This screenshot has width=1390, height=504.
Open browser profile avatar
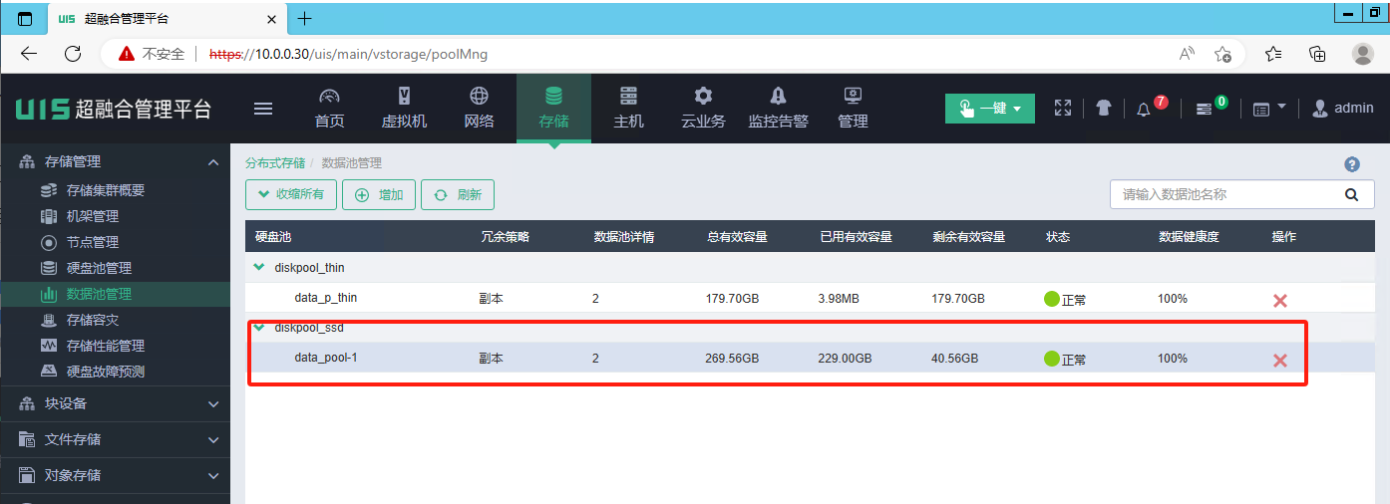(1362, 54)
